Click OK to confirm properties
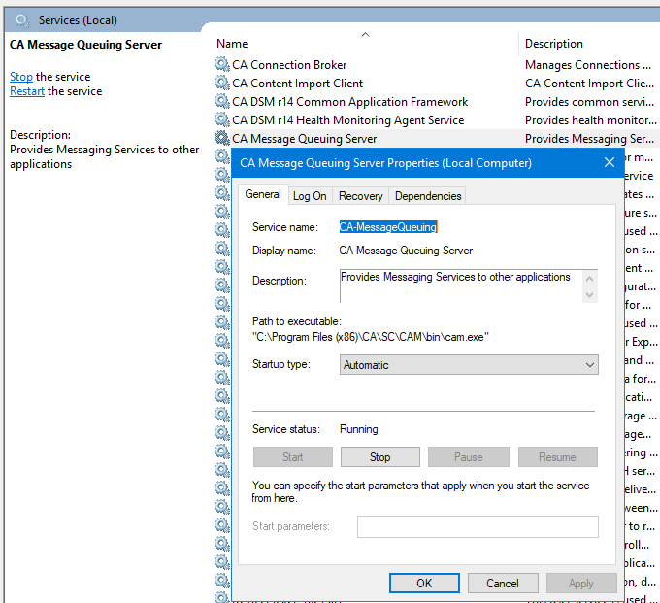 [x=424, y=584]
